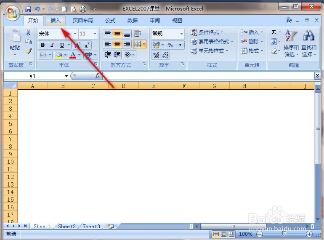Click 排序和筛选 sort and filter button
The width and height of the screenshot is (324, 240).
[291, 43]
